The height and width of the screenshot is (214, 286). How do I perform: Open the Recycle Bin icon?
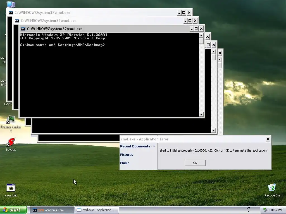coord(272,190)
